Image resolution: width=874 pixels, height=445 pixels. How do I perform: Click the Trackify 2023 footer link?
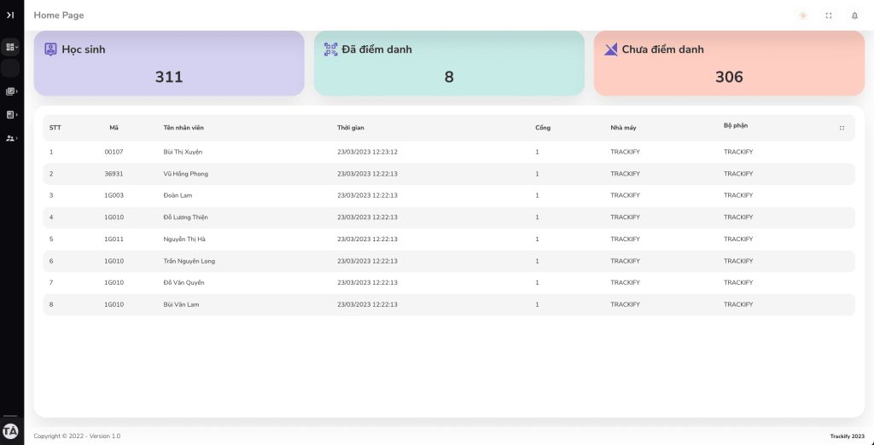pyautogui.click(x=848, y=436)
